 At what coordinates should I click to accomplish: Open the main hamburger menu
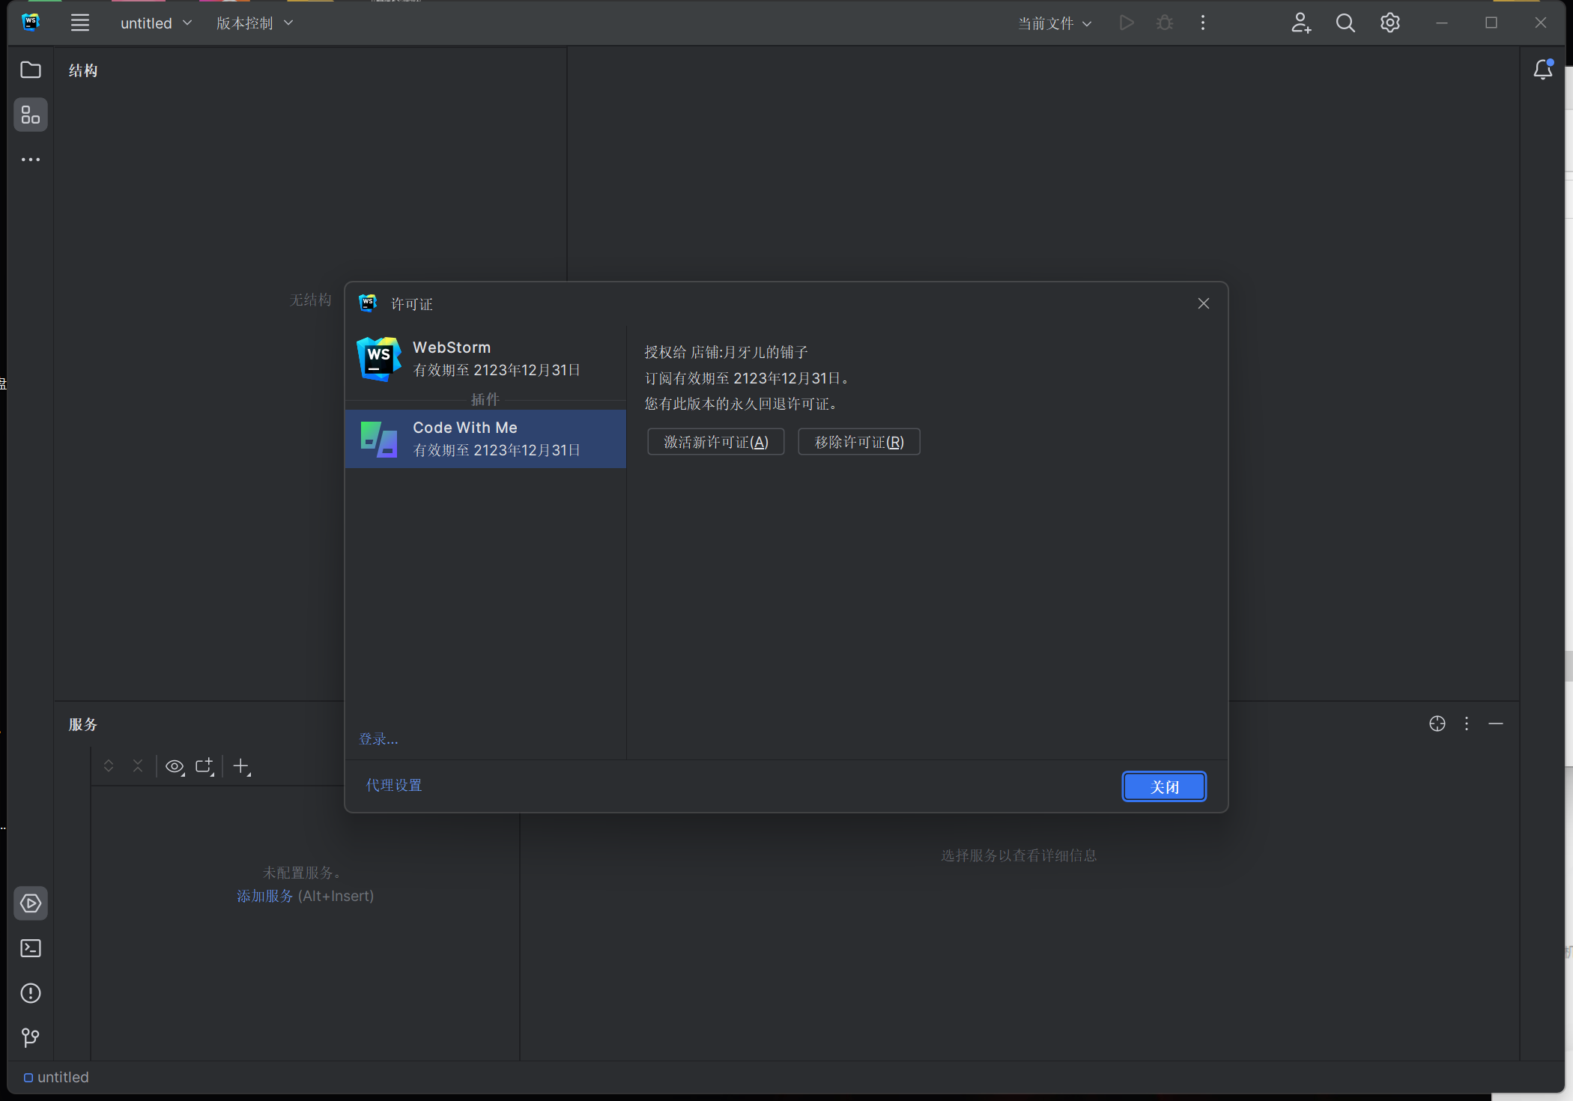pos(80,23)
